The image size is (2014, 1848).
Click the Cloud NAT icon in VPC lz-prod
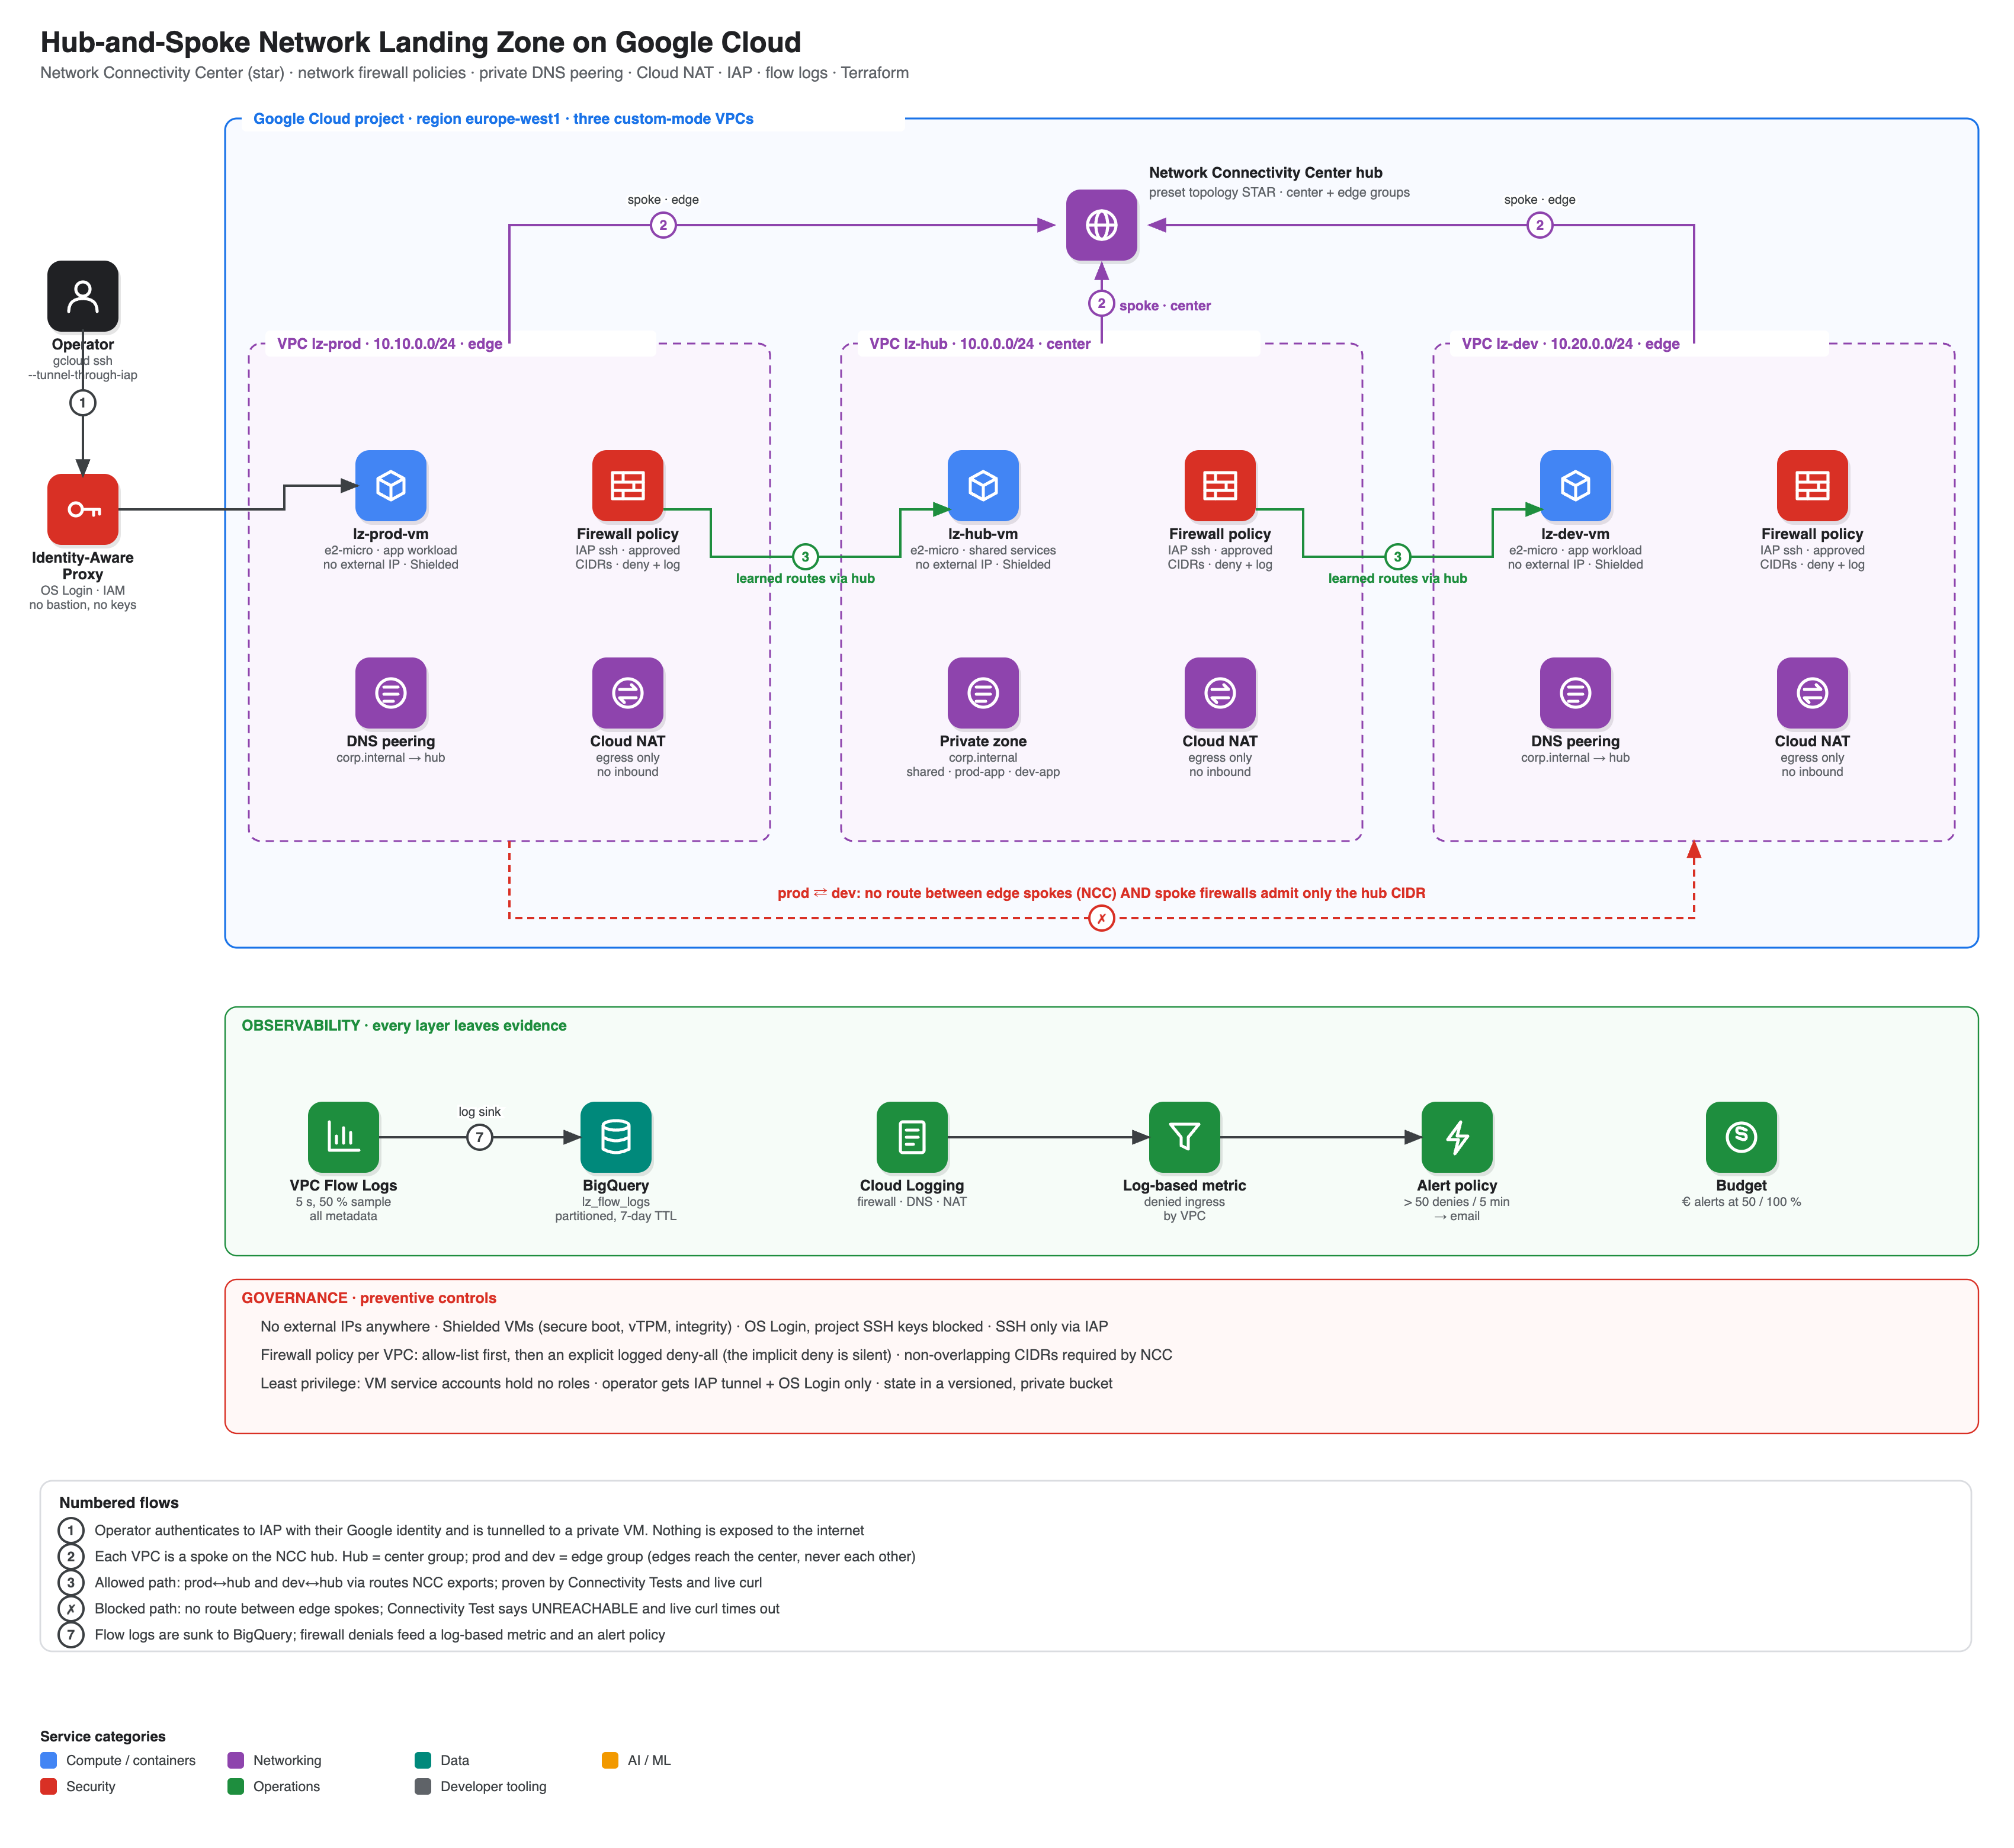[628, 693]
